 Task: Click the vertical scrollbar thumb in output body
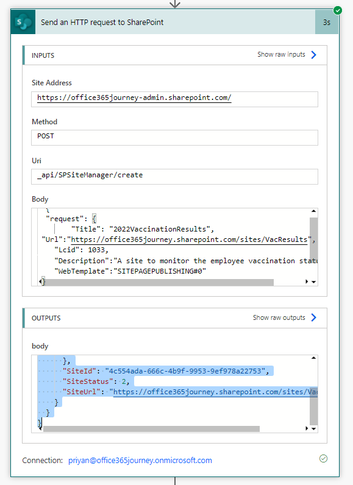(313, 406)
